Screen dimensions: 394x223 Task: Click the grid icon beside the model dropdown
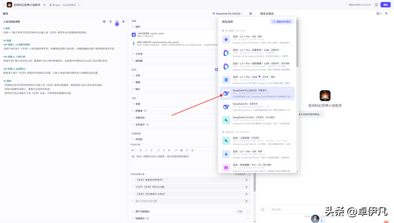[251, 14]
